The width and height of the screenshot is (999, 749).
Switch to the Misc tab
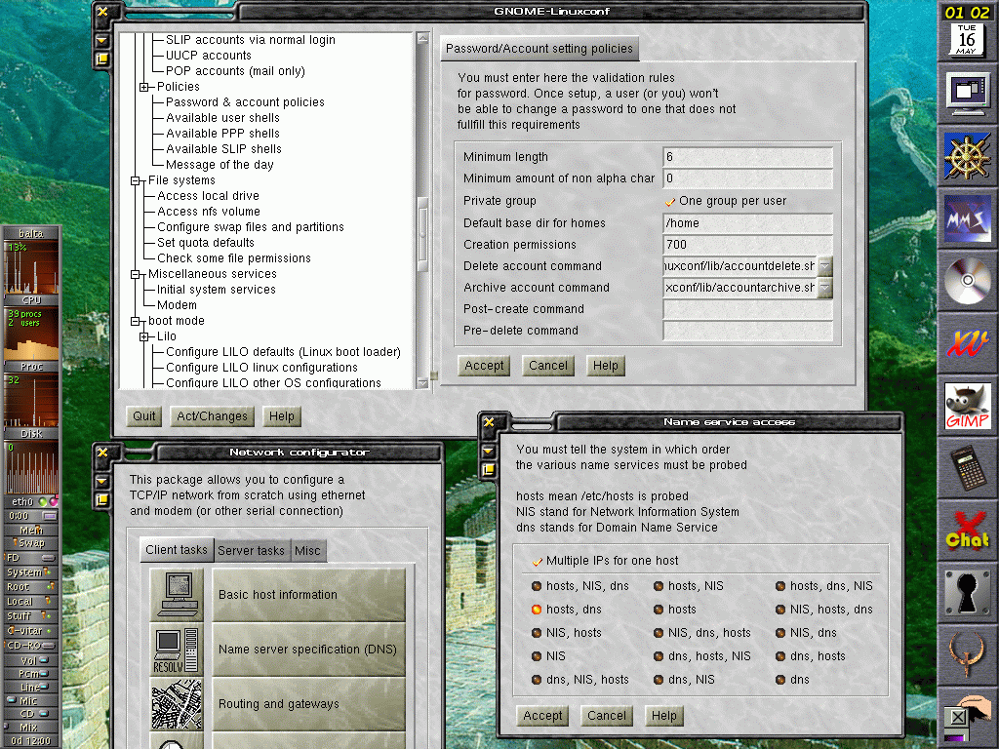[307, 551]
